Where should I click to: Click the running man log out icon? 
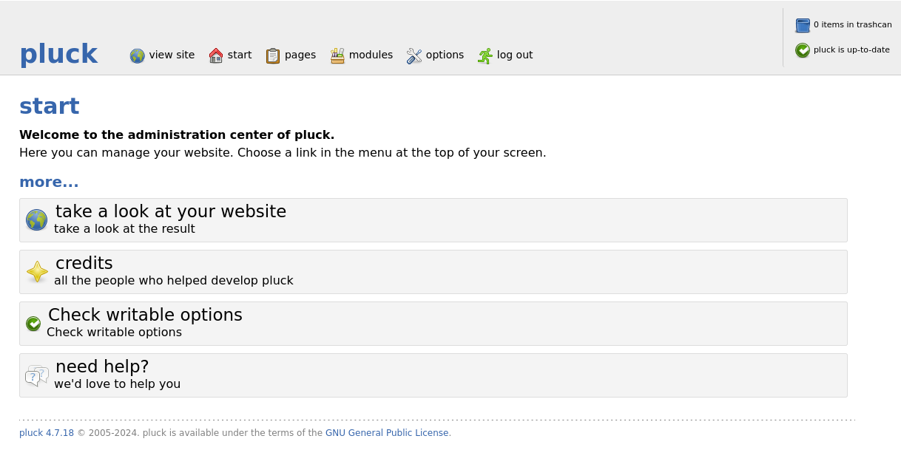coord(485,55)
